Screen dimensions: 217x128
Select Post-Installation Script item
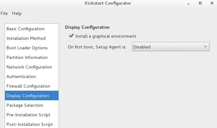coord(32,124)
